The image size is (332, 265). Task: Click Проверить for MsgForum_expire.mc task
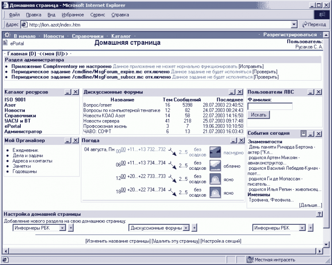tap(265, 72)
